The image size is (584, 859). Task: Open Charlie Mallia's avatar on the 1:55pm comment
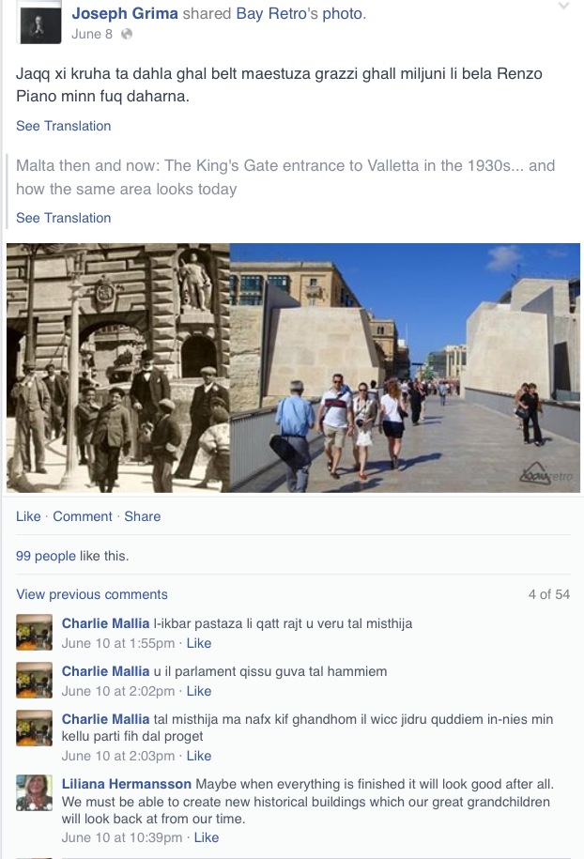(34, 632)
